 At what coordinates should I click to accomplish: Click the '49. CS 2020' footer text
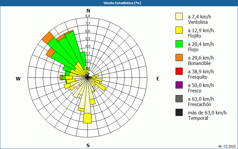point(227,146)
